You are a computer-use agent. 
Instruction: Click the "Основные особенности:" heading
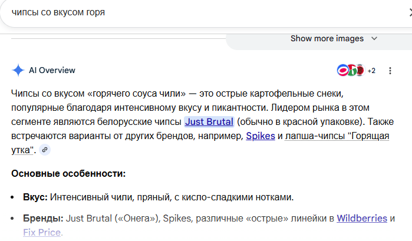68,174
